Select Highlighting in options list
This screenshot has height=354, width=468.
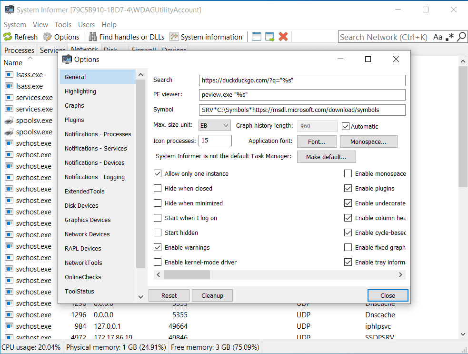point(98,91)
